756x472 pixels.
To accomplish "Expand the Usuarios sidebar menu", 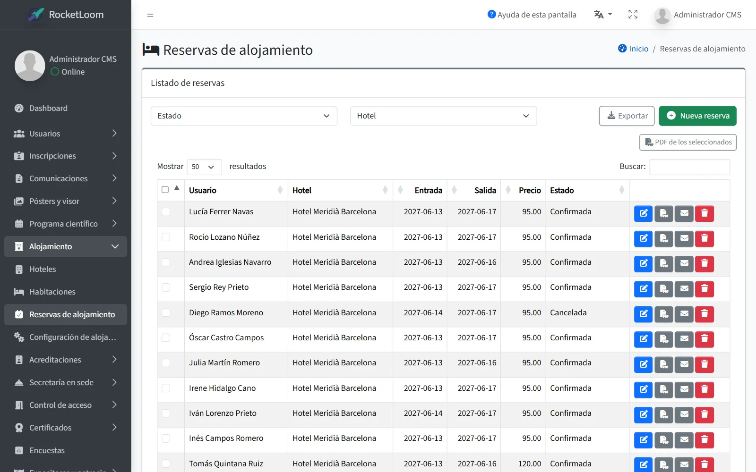I will pos(66,134).
